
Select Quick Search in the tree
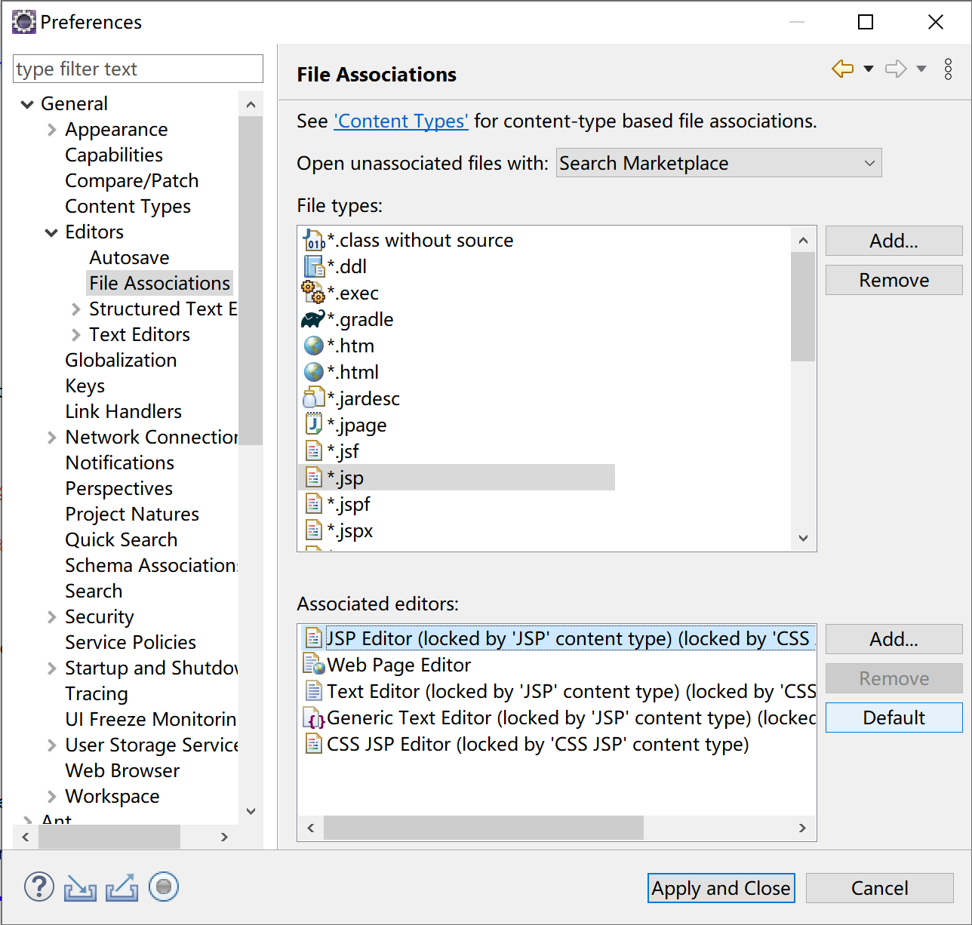tap(121, 540)
